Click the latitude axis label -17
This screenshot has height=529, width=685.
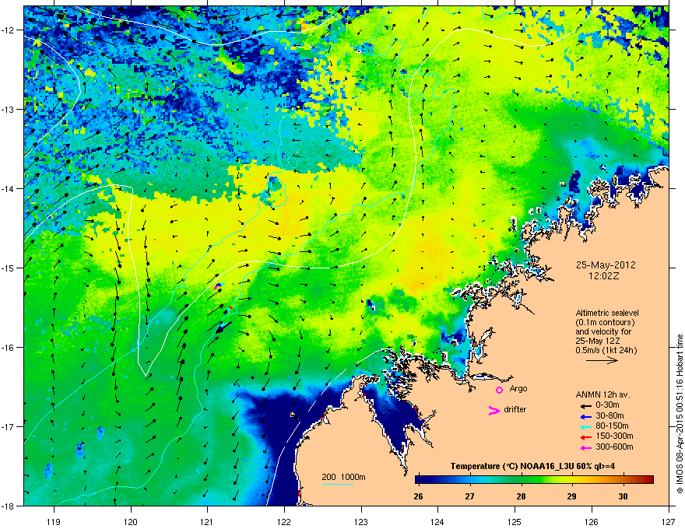(x=8, y=427)
